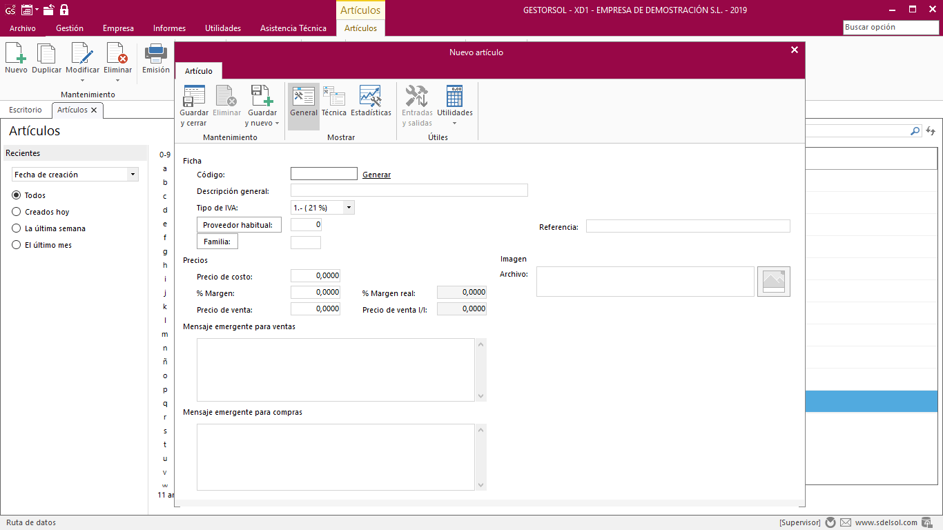Expand the Modificar dropdown arrow
This screenshot has width=943, height=530.
(82, 80)
